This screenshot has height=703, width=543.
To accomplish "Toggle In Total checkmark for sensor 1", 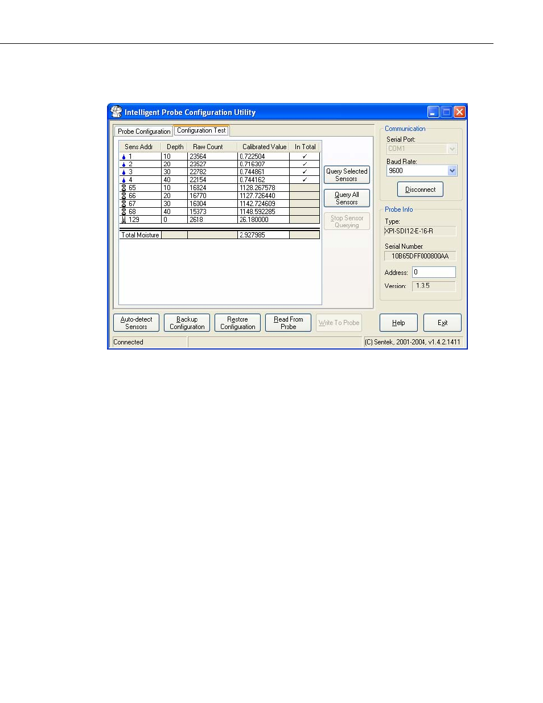I will pos(305,156).
